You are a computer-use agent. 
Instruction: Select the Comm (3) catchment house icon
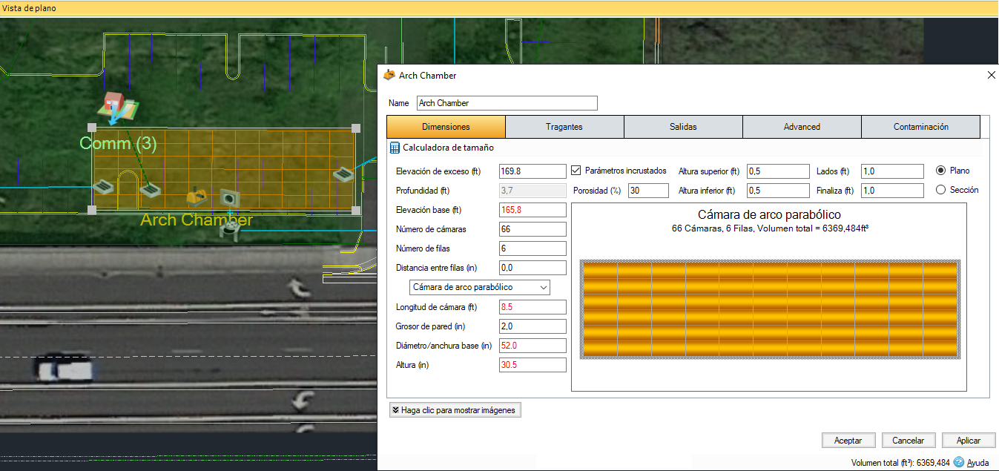118,107
